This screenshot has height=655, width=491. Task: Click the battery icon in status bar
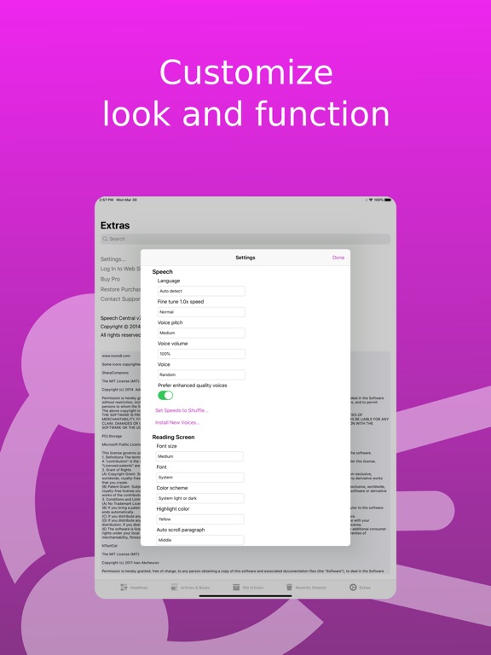pos(388,200)
